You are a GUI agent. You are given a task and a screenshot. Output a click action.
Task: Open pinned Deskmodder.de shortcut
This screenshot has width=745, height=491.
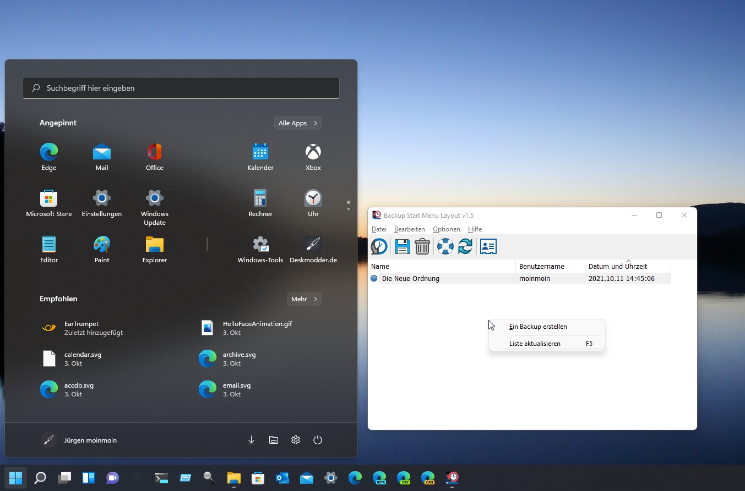[313, 249]
